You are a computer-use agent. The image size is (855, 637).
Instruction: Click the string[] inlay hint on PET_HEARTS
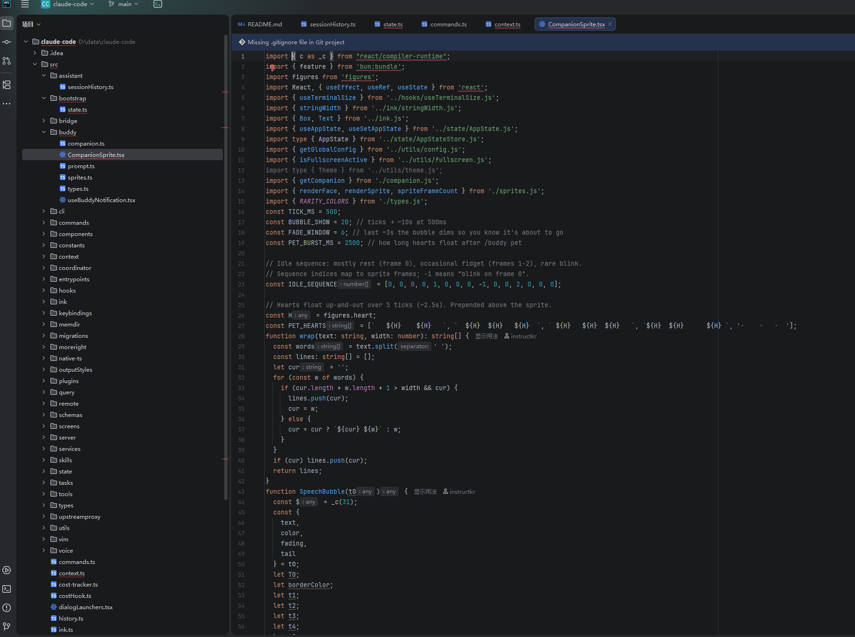point(341,326)
